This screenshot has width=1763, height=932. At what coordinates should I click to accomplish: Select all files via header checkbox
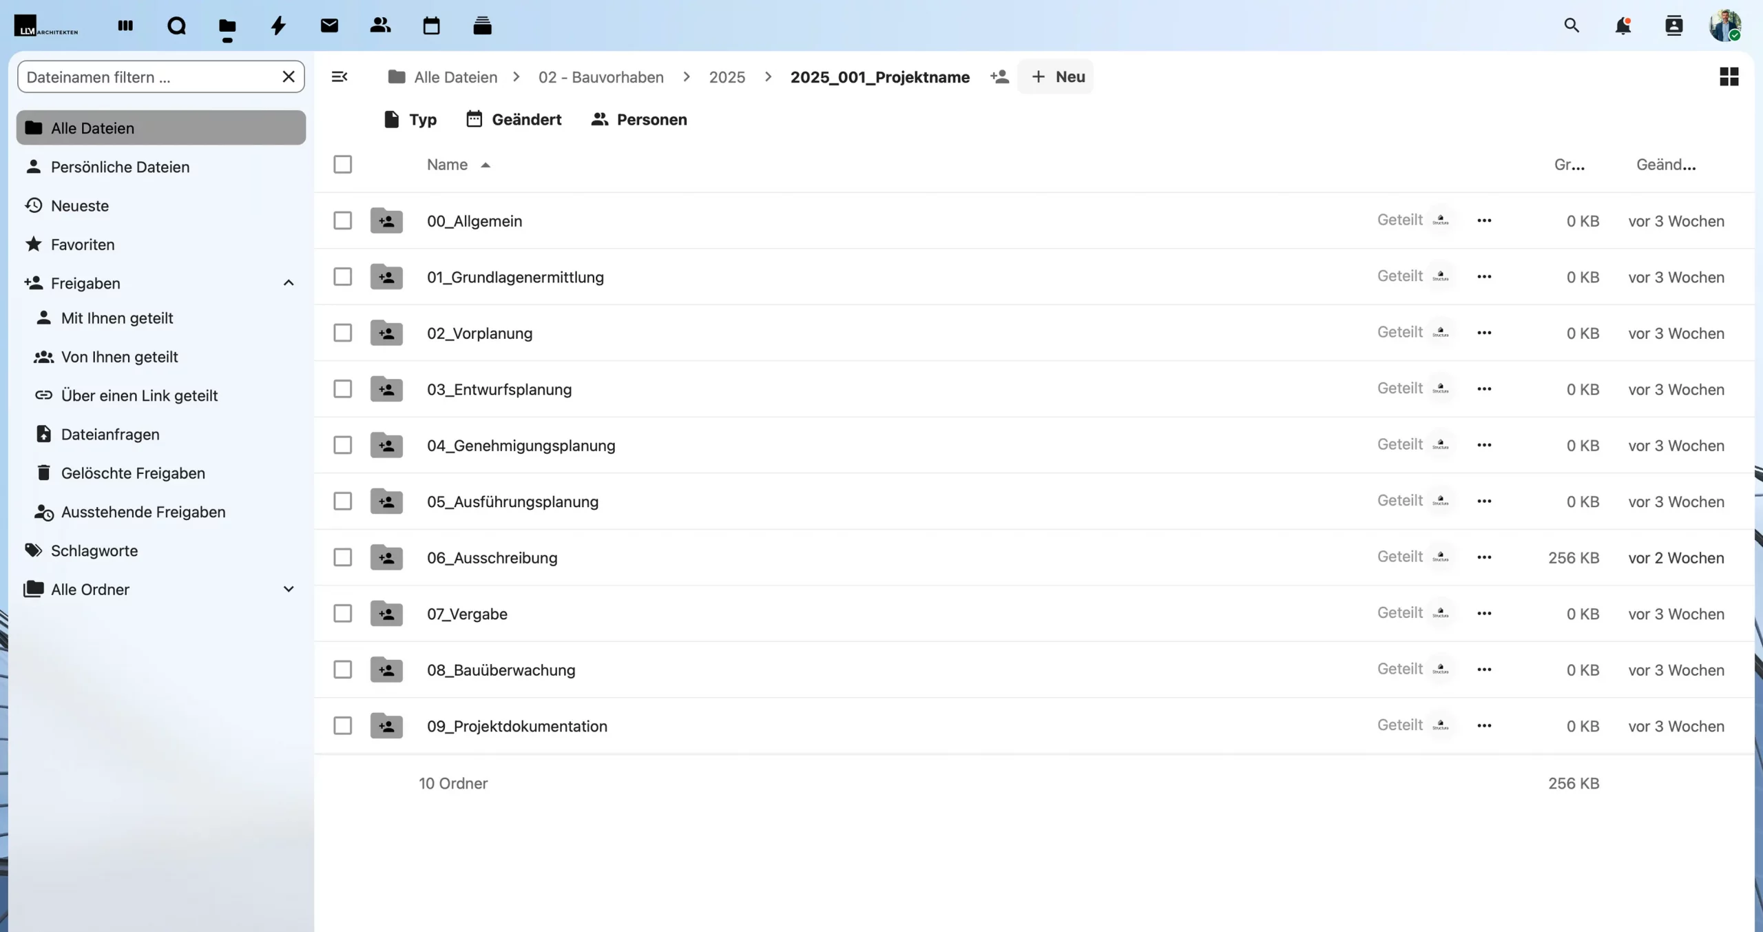coord(343,164)
